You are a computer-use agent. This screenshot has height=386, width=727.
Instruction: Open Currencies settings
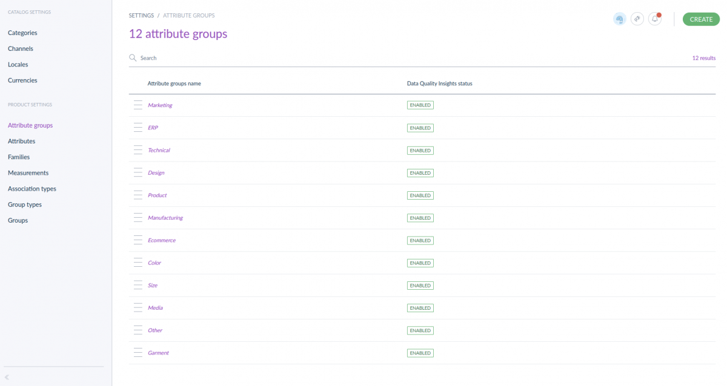click(x=22, y=80)
